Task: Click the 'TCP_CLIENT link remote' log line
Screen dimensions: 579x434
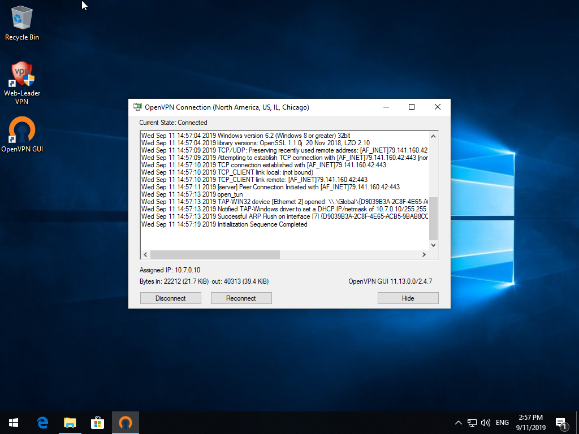Action: 254,180
